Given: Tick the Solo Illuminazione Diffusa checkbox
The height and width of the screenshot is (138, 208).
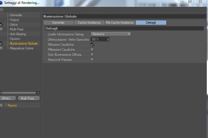Looking at the screenshot, I should click(92, 55).
